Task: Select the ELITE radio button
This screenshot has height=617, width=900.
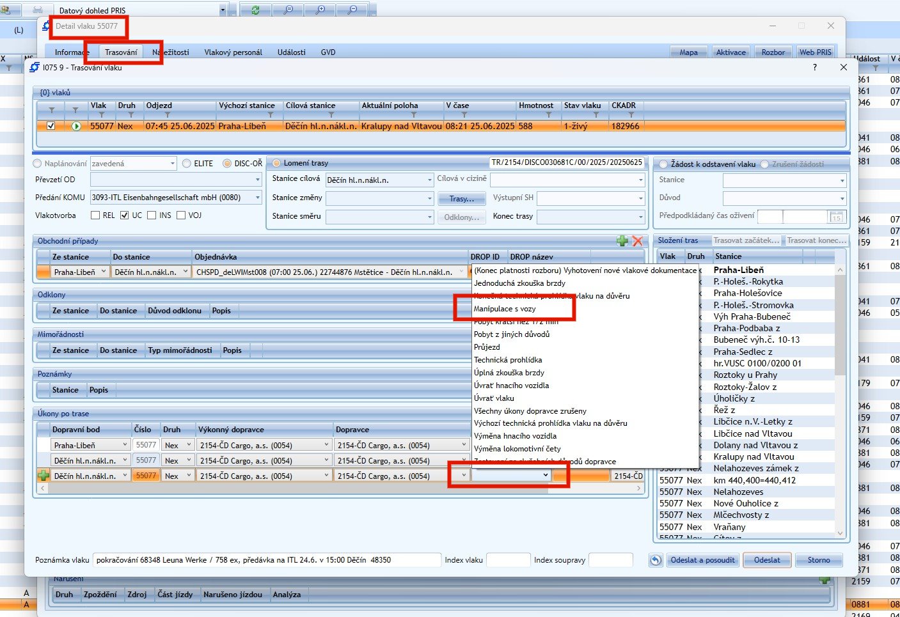Action: (187, 164)
